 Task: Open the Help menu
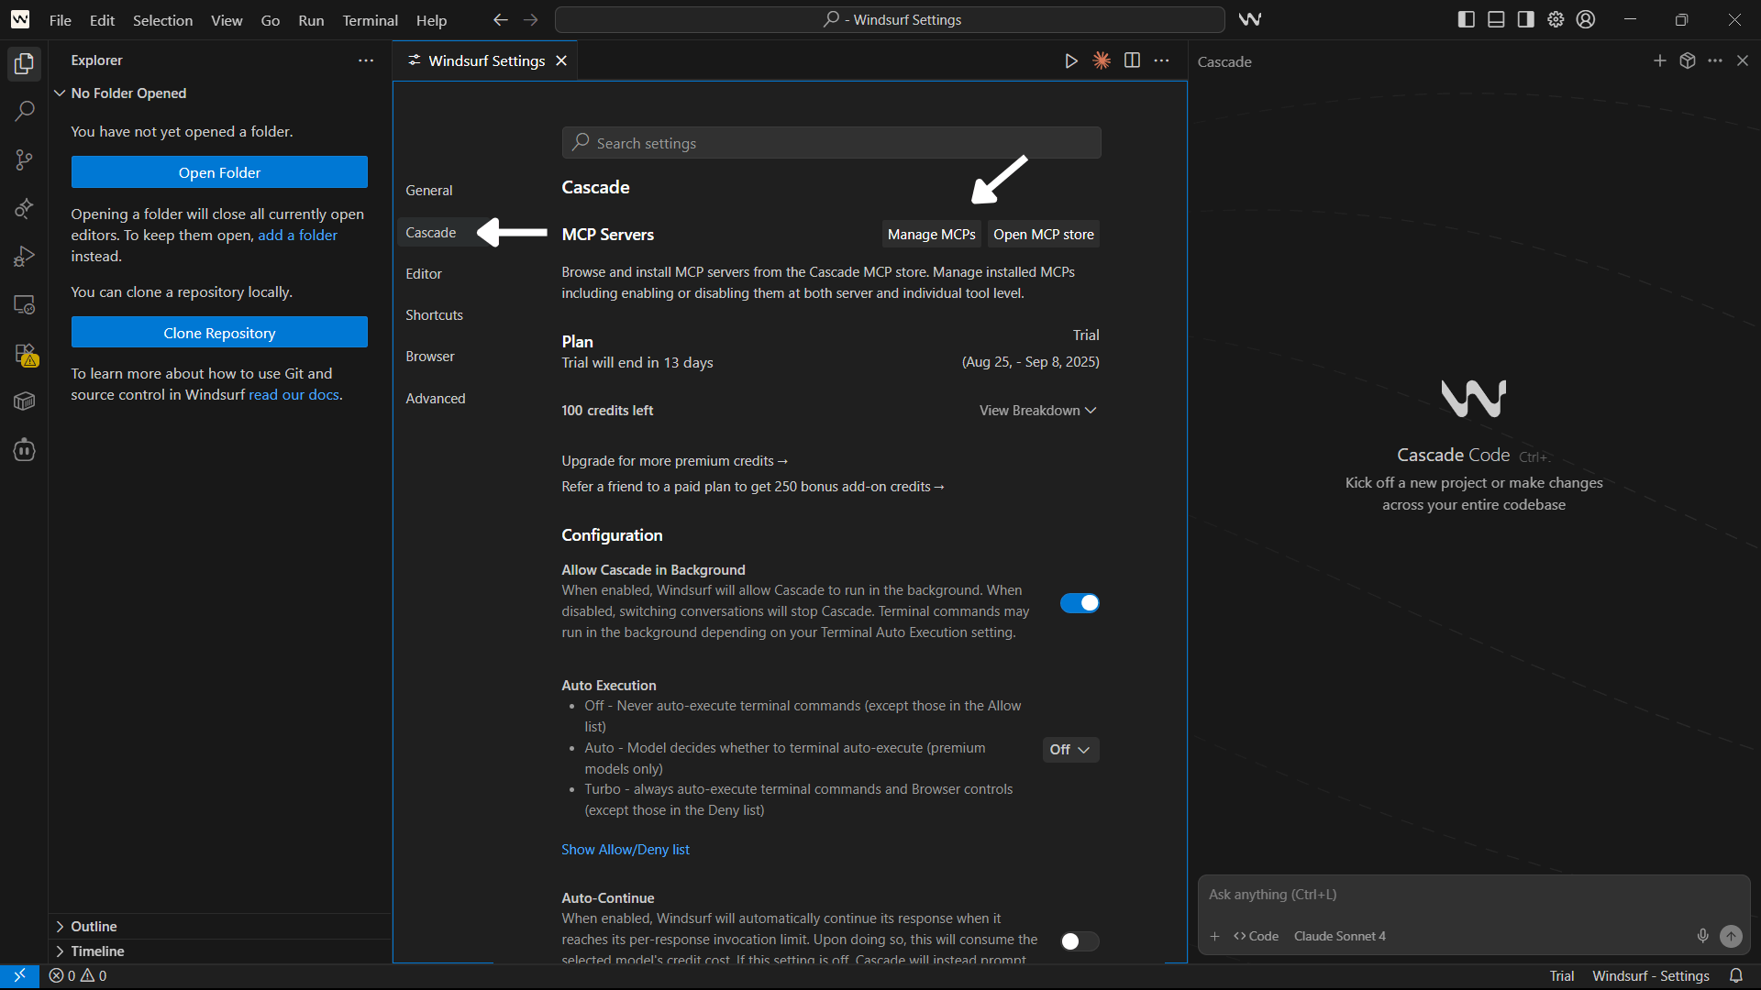click(x=431, y=19)
